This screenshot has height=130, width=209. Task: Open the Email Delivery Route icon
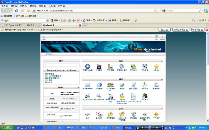111,96
